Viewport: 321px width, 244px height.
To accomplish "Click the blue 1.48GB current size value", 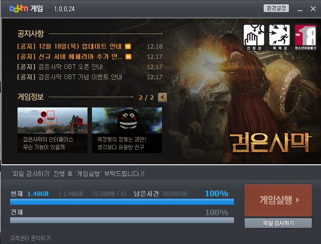I will tap(38, 193).
